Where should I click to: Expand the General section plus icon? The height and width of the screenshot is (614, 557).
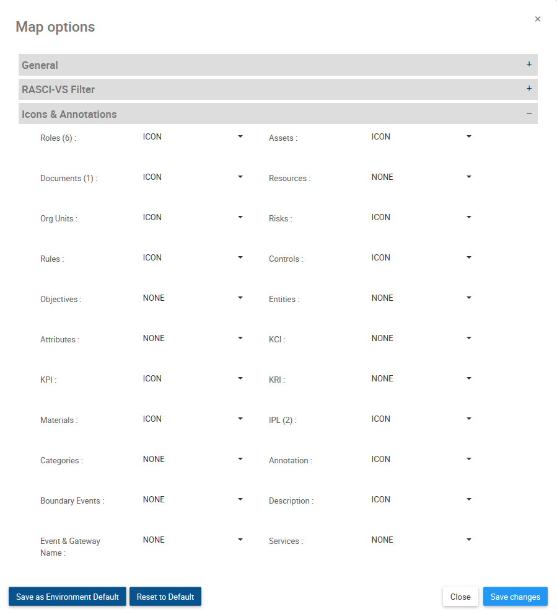pos(528,65)
